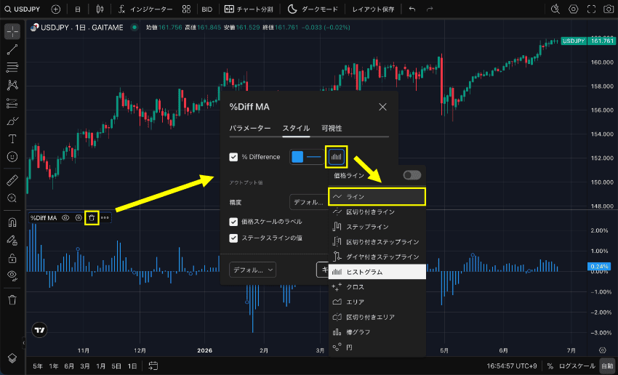
Task: Open チャート分割 chart layout split
Action: point(249,9)
